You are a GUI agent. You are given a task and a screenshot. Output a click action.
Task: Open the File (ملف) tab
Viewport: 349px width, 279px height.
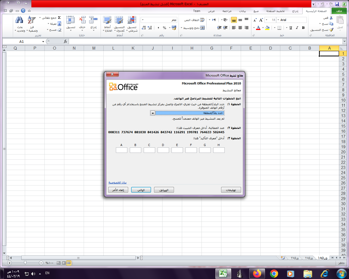(339, 11)
